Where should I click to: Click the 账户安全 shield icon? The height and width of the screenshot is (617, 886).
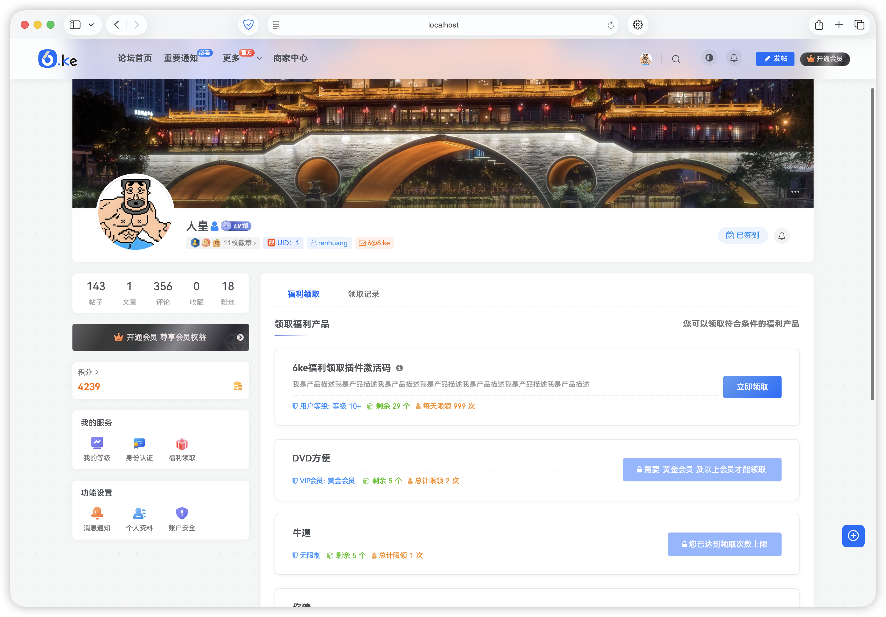click(x=181, y=513)
